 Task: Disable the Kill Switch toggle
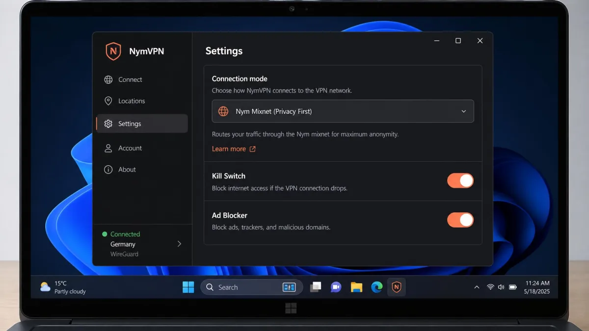click(460, 180)
